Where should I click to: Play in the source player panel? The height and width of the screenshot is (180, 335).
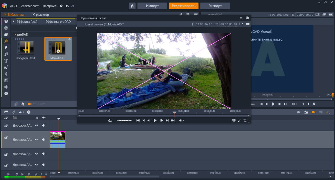coord(273,104)
